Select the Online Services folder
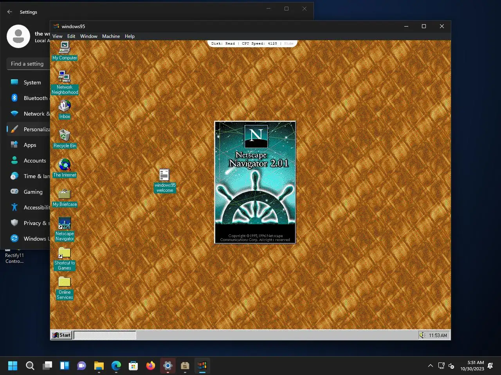The width and height of the screenshot is (501, 375). click(x=65, y=288)
